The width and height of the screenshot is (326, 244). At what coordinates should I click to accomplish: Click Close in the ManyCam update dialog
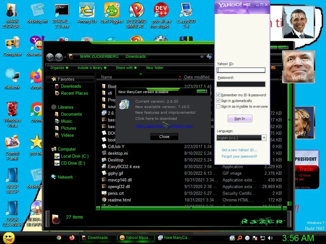point(164,137)
